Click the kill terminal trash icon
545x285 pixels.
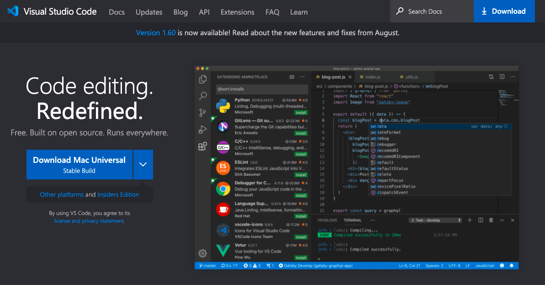coord(491,220)
